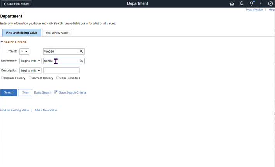Click bottom Find an Existing Value link

pos(15,110)
